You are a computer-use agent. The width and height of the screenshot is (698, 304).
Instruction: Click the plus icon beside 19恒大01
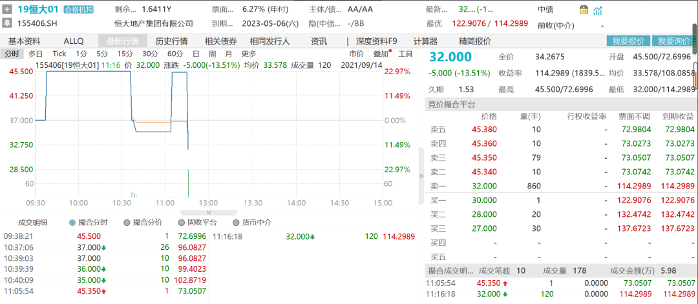point(8,9)
